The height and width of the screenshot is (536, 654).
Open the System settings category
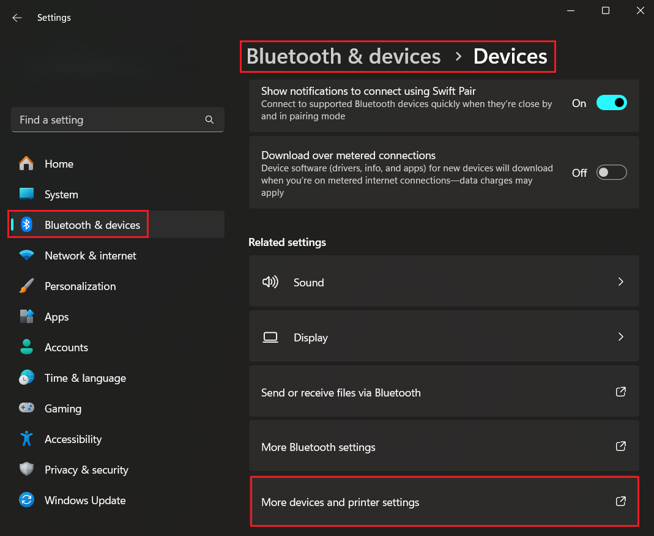pyautogui.click(x=61, y=195)
